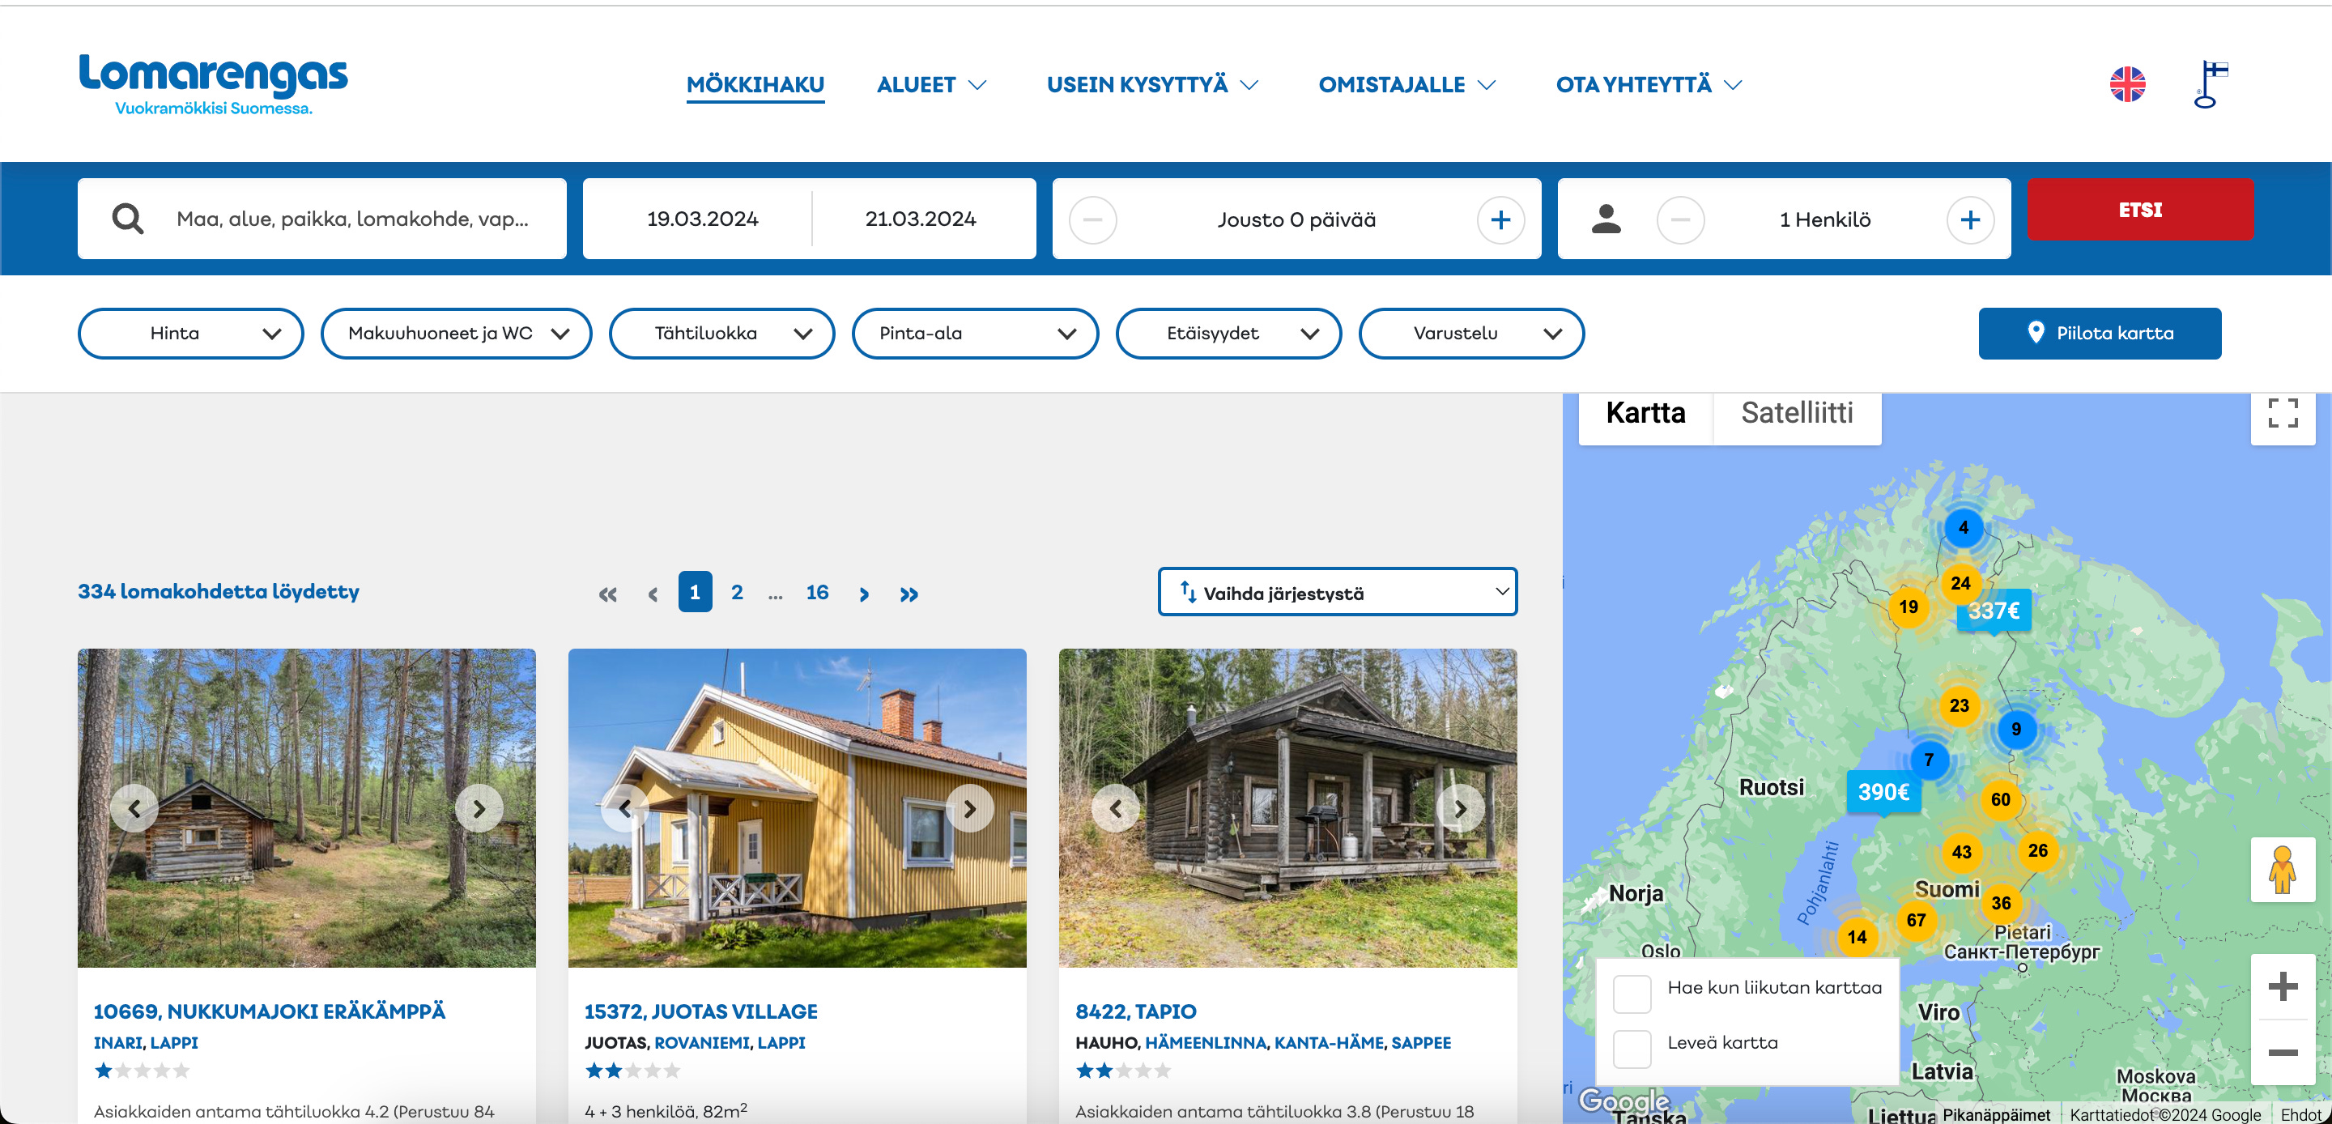
Task: Expand the Varustelu filter dropdown
Action: 1470,334
